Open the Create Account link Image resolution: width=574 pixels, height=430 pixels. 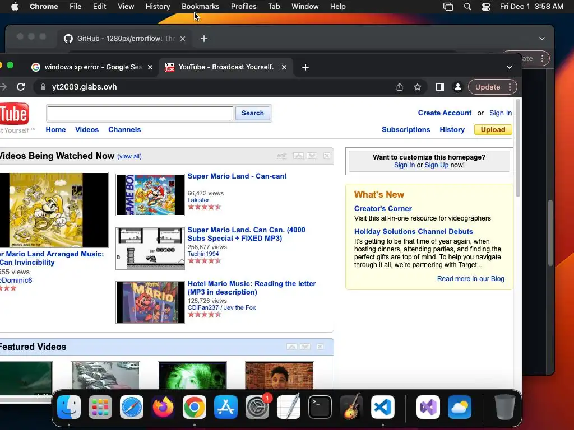445,113
